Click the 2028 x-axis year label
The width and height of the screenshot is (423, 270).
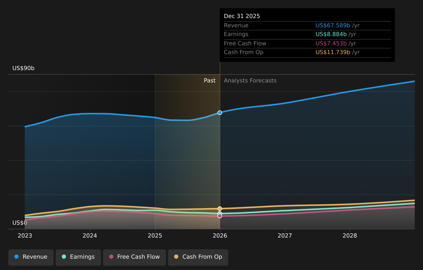350,236
